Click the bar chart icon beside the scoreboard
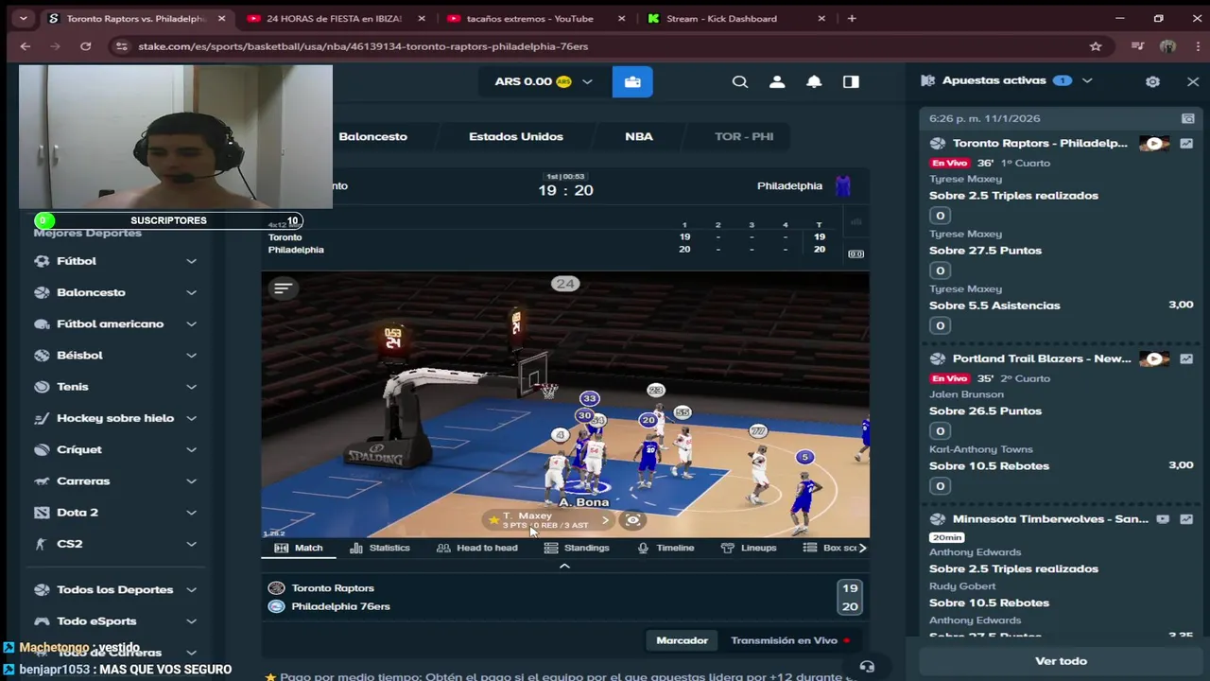 coord(856,222)
